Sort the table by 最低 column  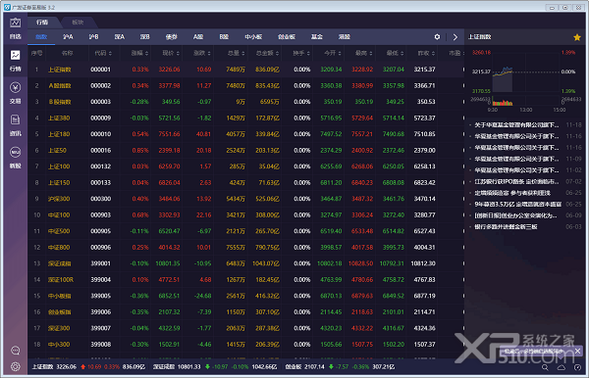pos(395,53)
